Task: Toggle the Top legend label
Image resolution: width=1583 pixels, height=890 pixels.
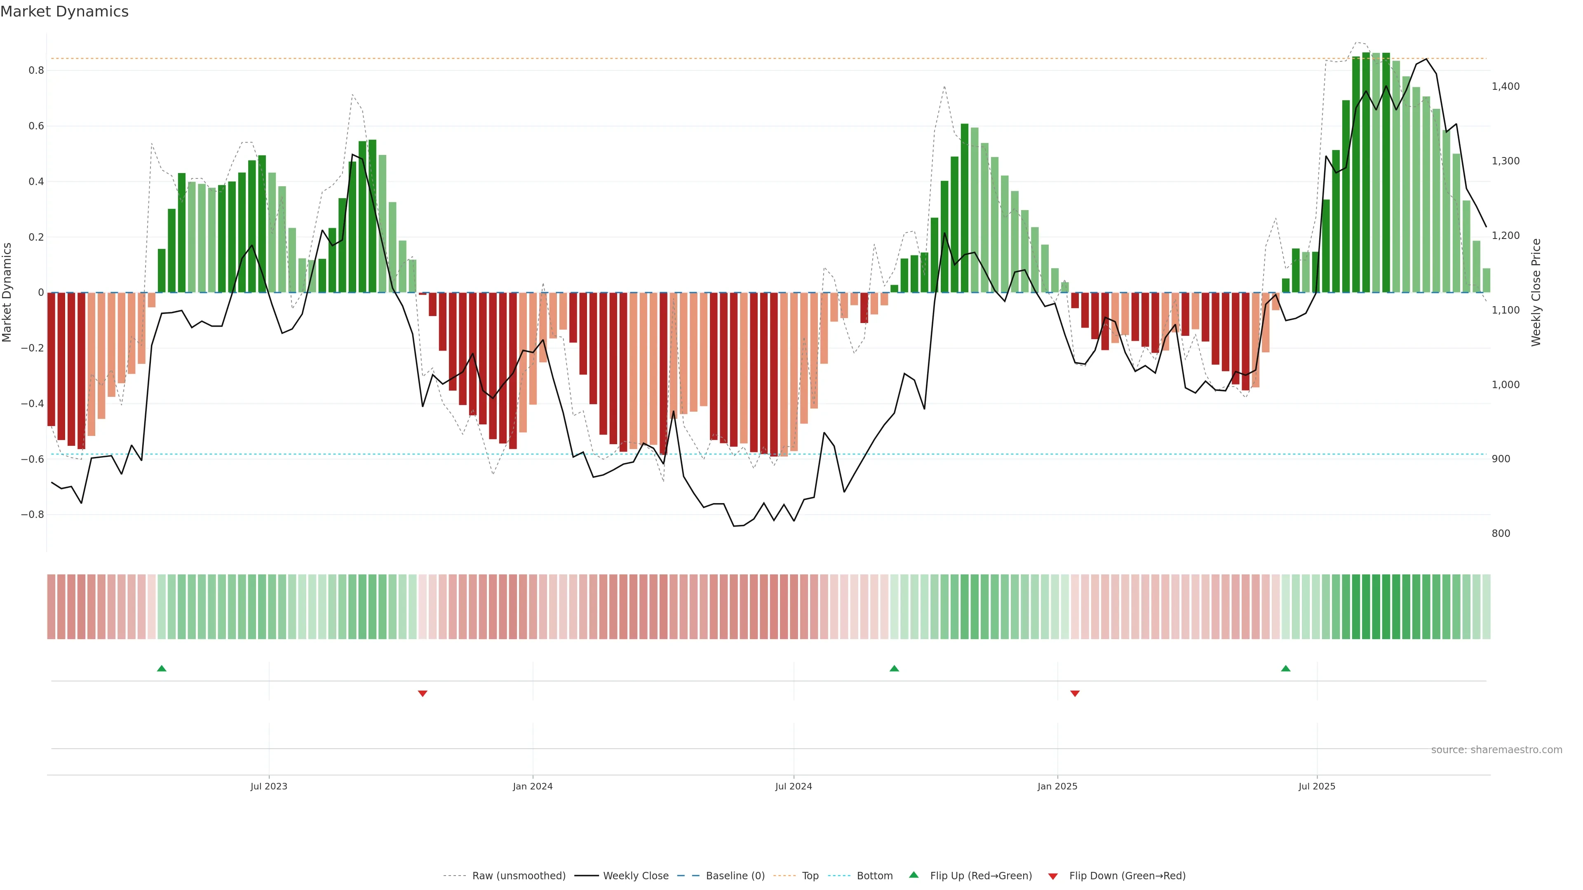Action: 810,876
